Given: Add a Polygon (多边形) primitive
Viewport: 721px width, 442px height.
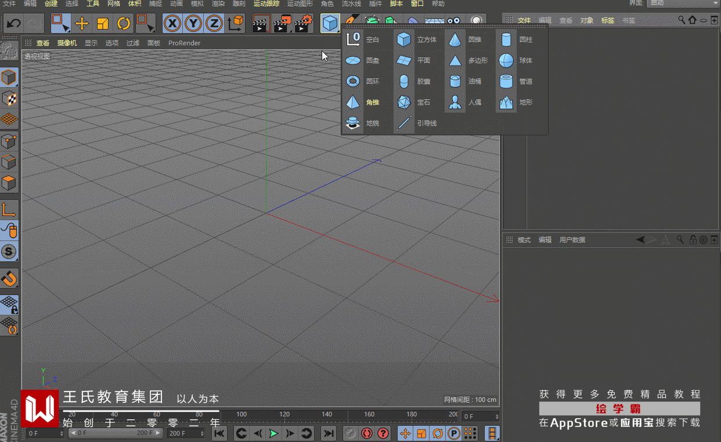Looking at the screenshot, I should pos(468,60).
